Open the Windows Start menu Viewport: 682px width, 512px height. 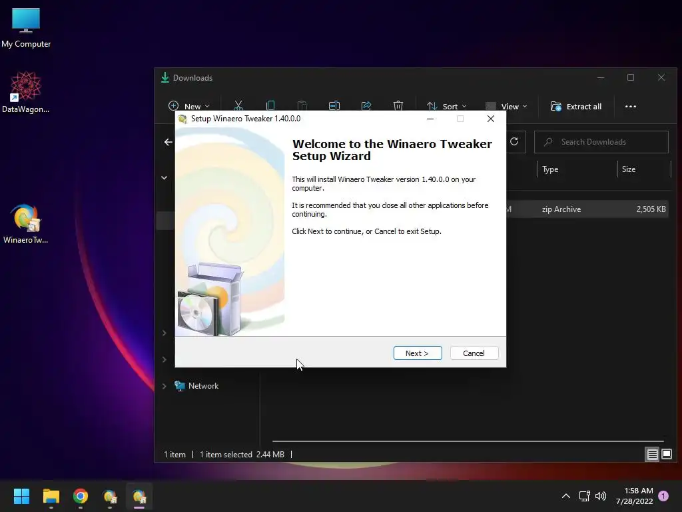point(21,496)
